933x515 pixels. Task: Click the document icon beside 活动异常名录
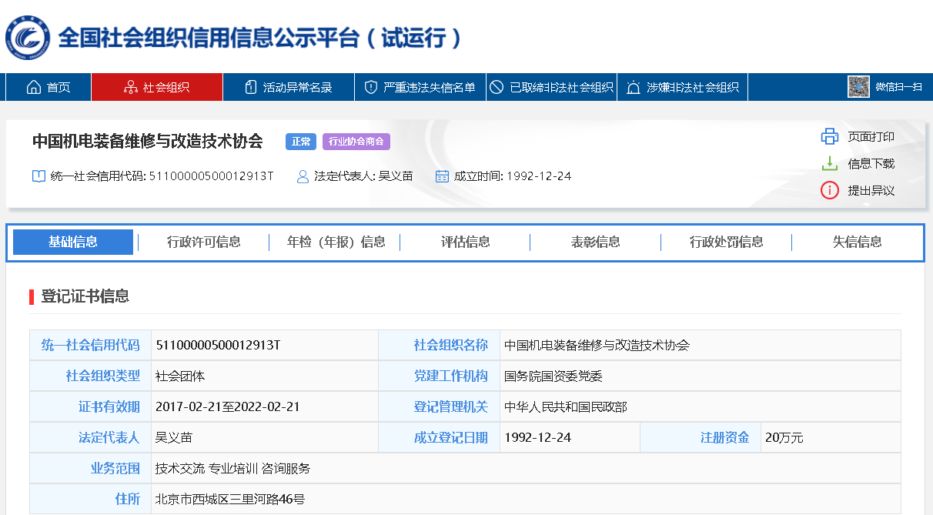250,87
